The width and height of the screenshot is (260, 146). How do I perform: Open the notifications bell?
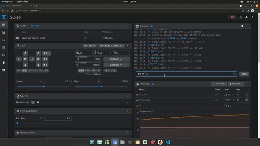pos(240,17)
